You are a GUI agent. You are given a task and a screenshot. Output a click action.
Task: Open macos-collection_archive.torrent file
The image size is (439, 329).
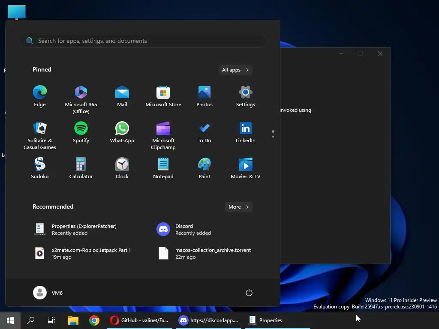[205, 254]
